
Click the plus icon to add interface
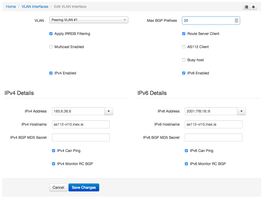click(254, 7)
